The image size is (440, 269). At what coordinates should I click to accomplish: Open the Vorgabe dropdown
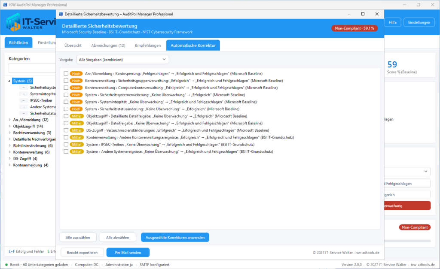(x=122, y=60)
